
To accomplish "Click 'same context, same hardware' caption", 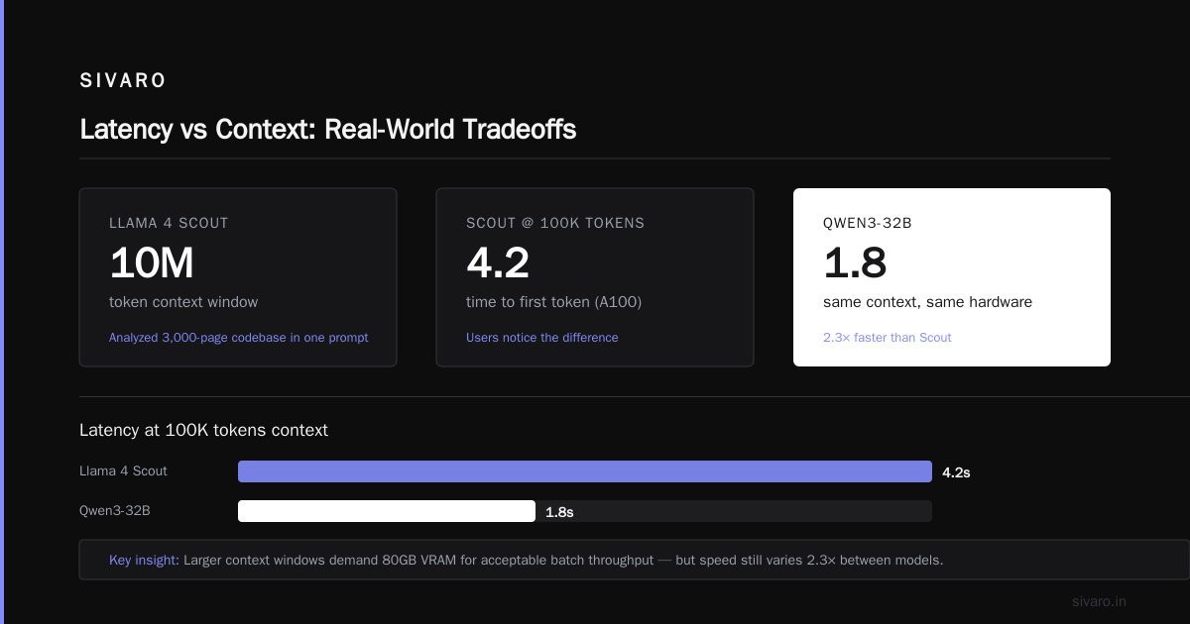I will [x=927, y=302].
